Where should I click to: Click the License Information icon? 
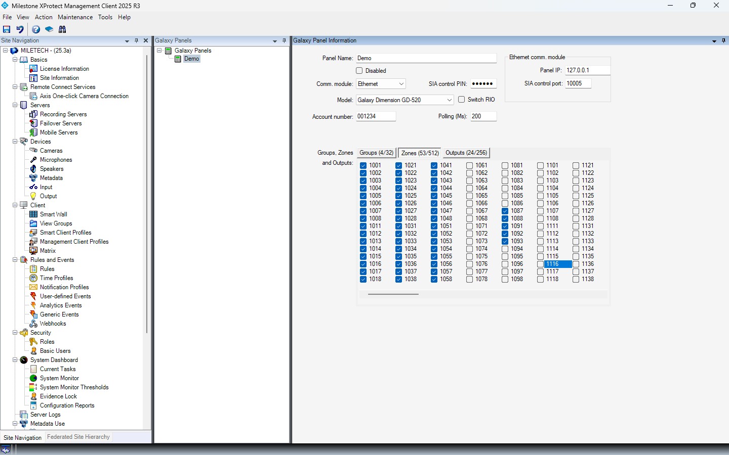33,69
